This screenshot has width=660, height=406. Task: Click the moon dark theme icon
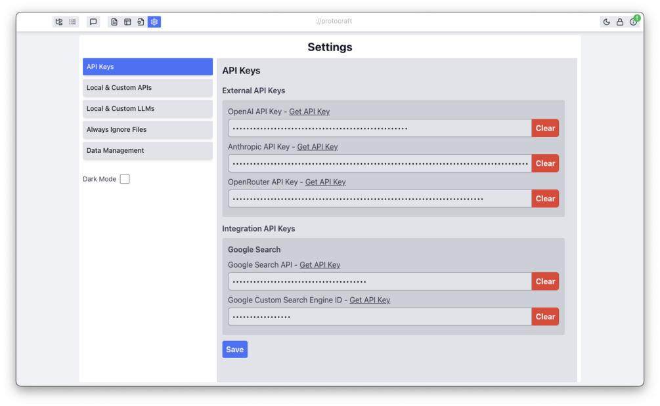point(606,22)
